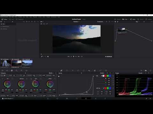Image resolution: width=153 pixels, height=114 pixels.
Task: Select the corrector node in node editor
Action: point(122,30)
